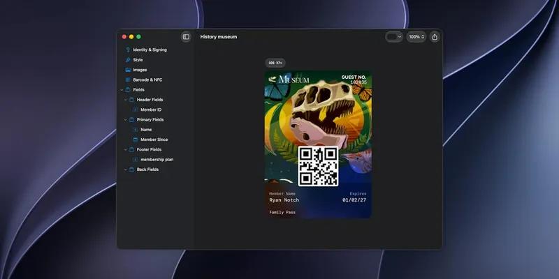559x279 pixels.
Task: Collapse the Fields tree group
Action: pos(122,90)
